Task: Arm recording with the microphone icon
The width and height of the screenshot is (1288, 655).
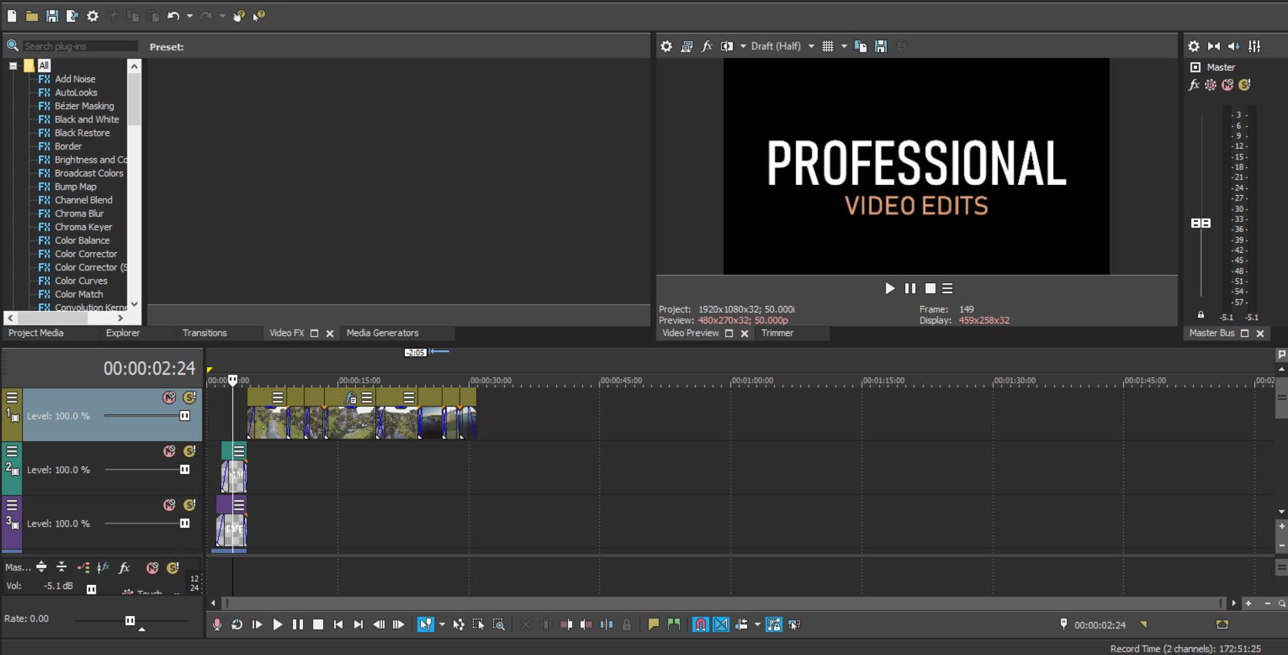Action: 217,624
